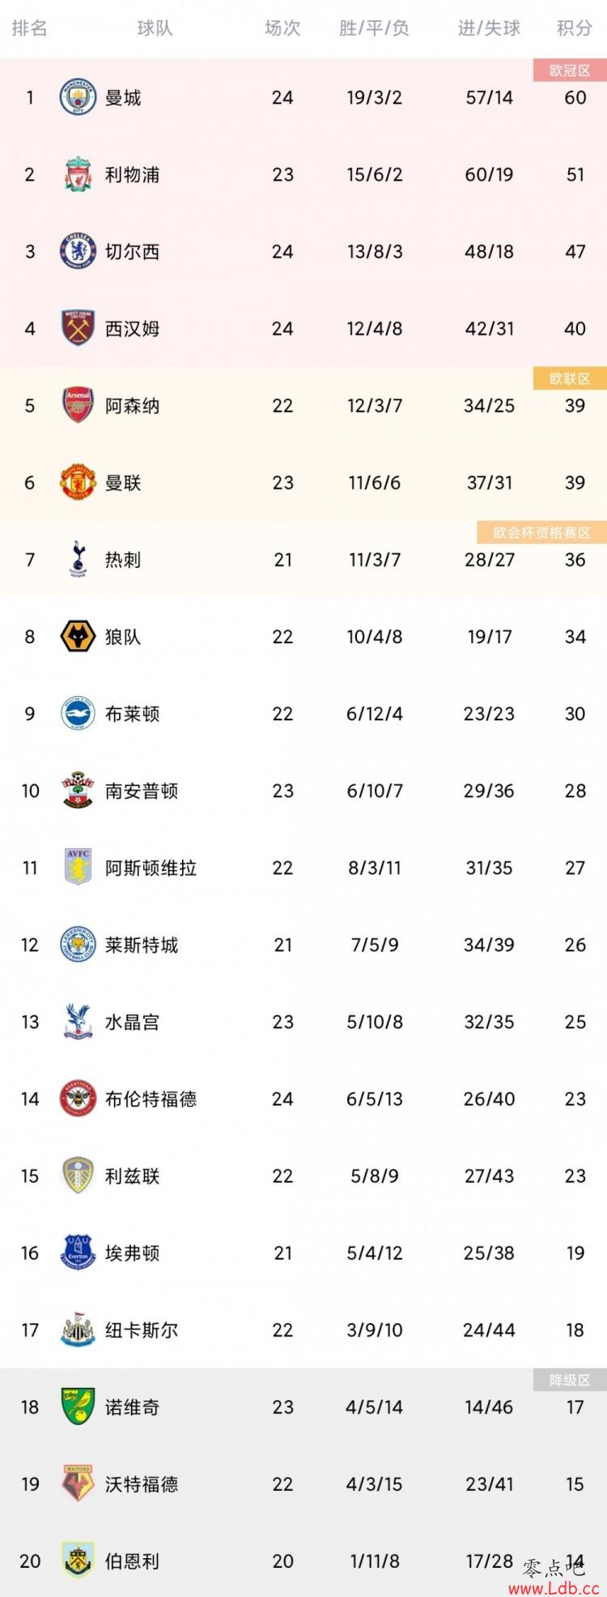Click the West Ham club crest
This screenshot has width=607, height=1597.
pos(79,329)
